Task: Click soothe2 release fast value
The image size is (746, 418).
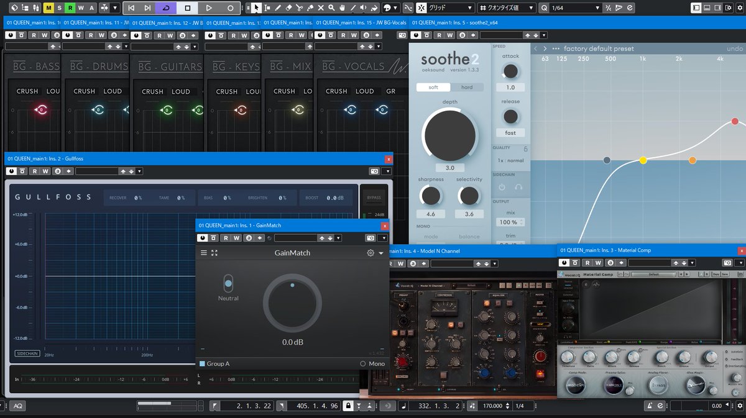Action: point(510,132)
